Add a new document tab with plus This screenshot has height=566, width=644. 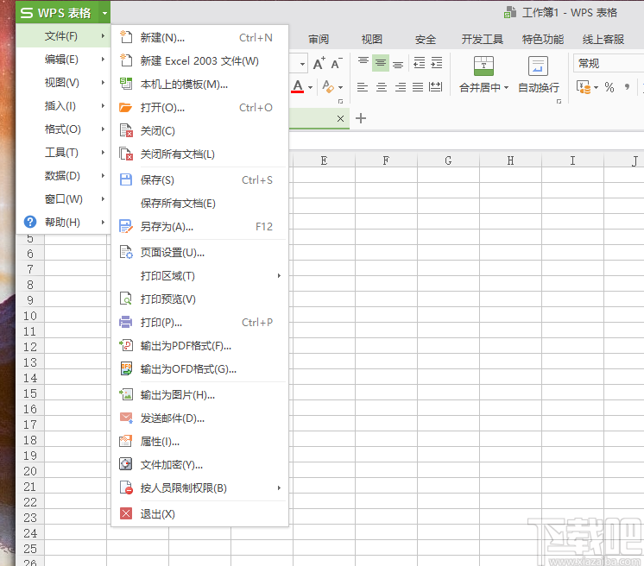point(361,118)
